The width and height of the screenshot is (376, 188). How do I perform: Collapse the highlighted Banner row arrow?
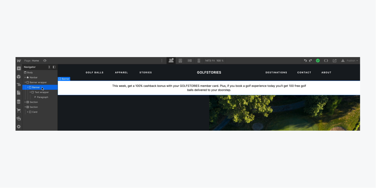pyautogui.click(x=28, y=87)
